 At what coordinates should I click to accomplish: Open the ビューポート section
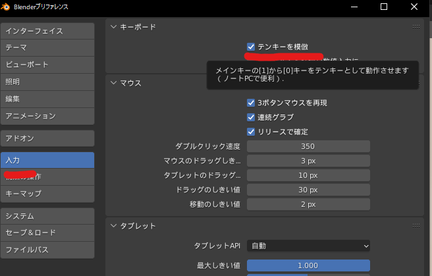point(47,65)
